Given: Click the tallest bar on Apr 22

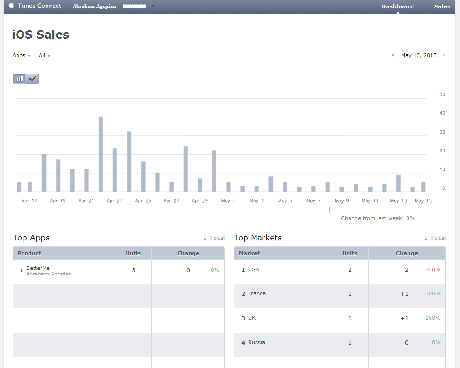Looking at the screenshot, I should pyautogui.click(x=101, y=154).
